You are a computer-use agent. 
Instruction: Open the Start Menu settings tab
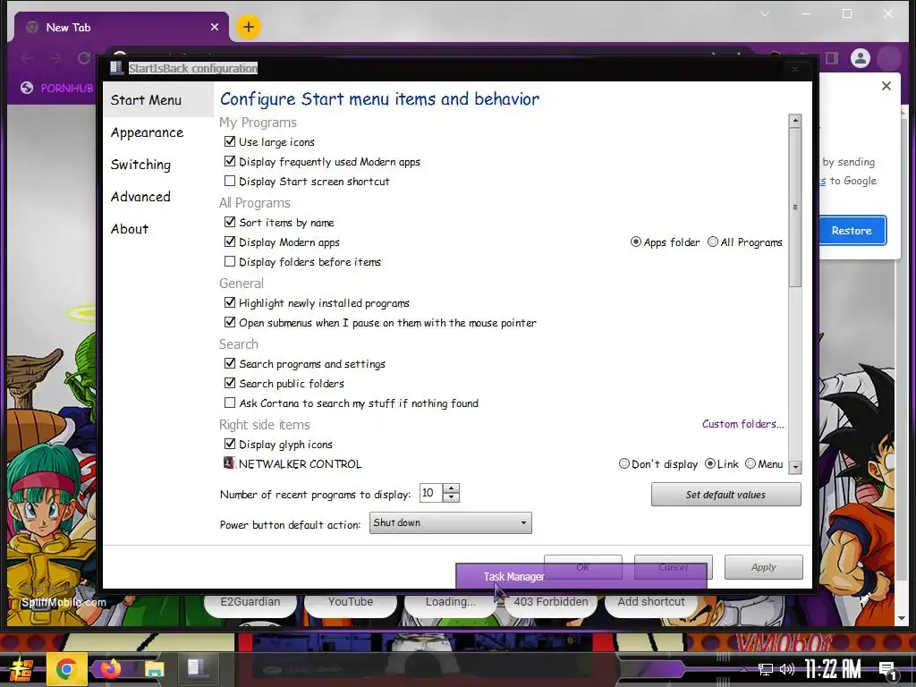158,100
